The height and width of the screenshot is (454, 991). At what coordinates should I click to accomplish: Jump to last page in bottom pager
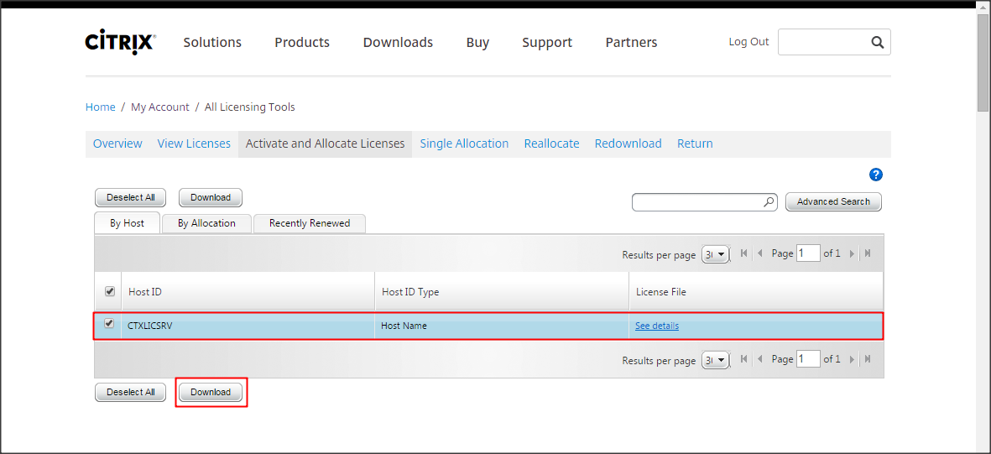(x=868, y=359)
